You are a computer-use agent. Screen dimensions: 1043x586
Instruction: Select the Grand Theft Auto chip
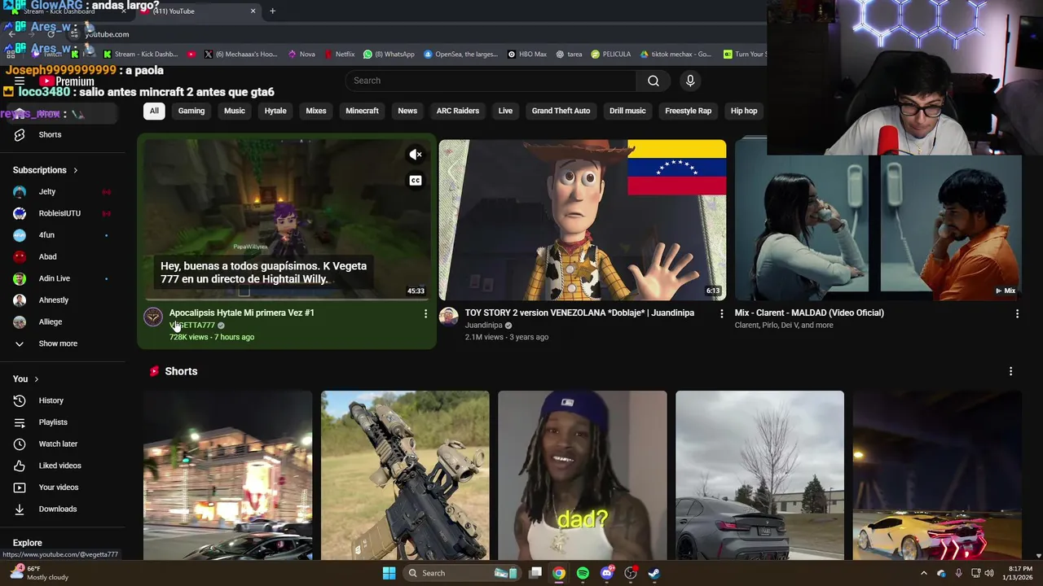[561, 111]
